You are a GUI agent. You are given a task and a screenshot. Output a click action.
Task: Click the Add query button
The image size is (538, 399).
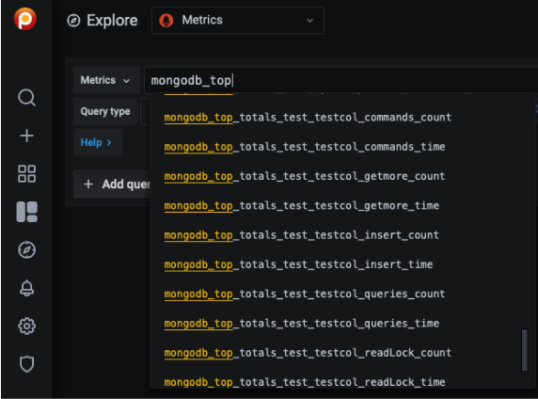[x=113, y=184]
